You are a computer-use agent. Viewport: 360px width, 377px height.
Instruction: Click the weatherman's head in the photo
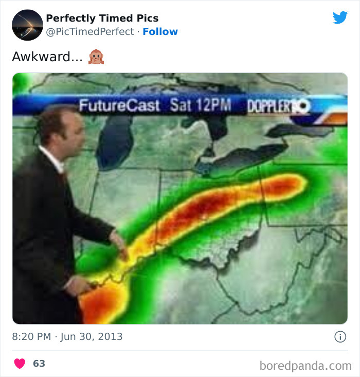point(61,132)
